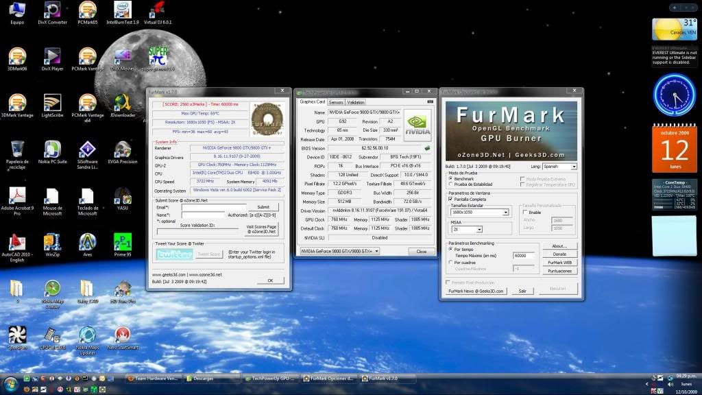Open the WinZip desktop icon

click(52, 246)
